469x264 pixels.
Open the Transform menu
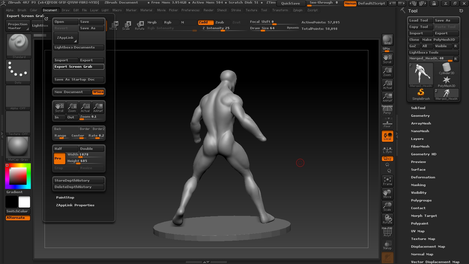pos(280,10)
